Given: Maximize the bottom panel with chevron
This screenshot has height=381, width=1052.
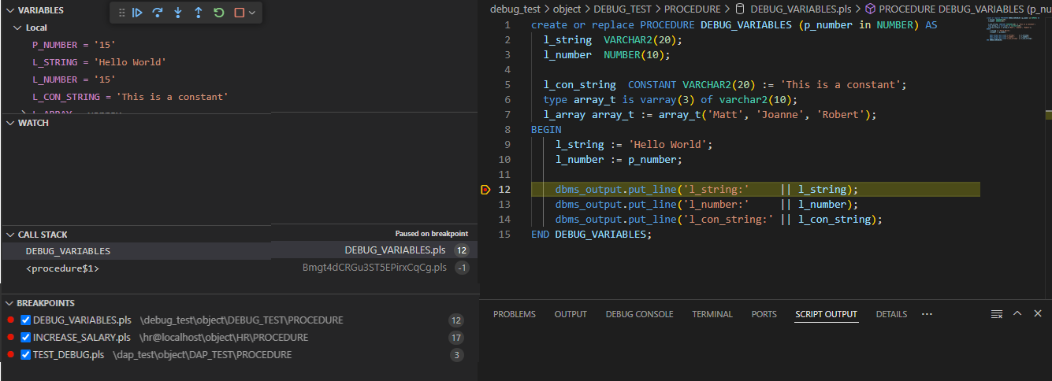Looking at the screenshot, I should (x=1017, y=313).
